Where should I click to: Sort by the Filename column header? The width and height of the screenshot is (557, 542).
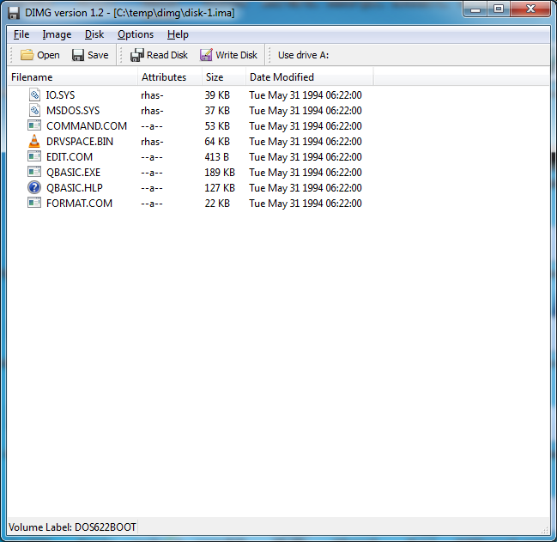tap(72, 77)
